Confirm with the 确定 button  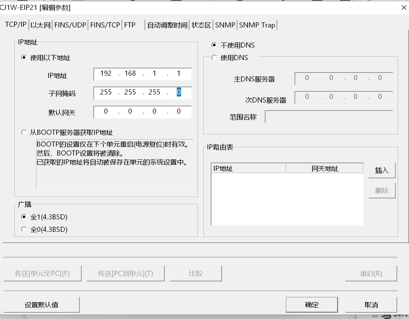pyautogui.click(x=312, y=305)
